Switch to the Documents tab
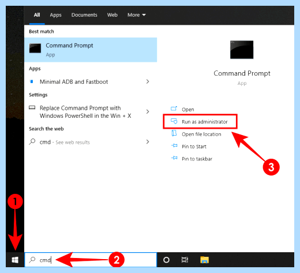 coord(84,15)
